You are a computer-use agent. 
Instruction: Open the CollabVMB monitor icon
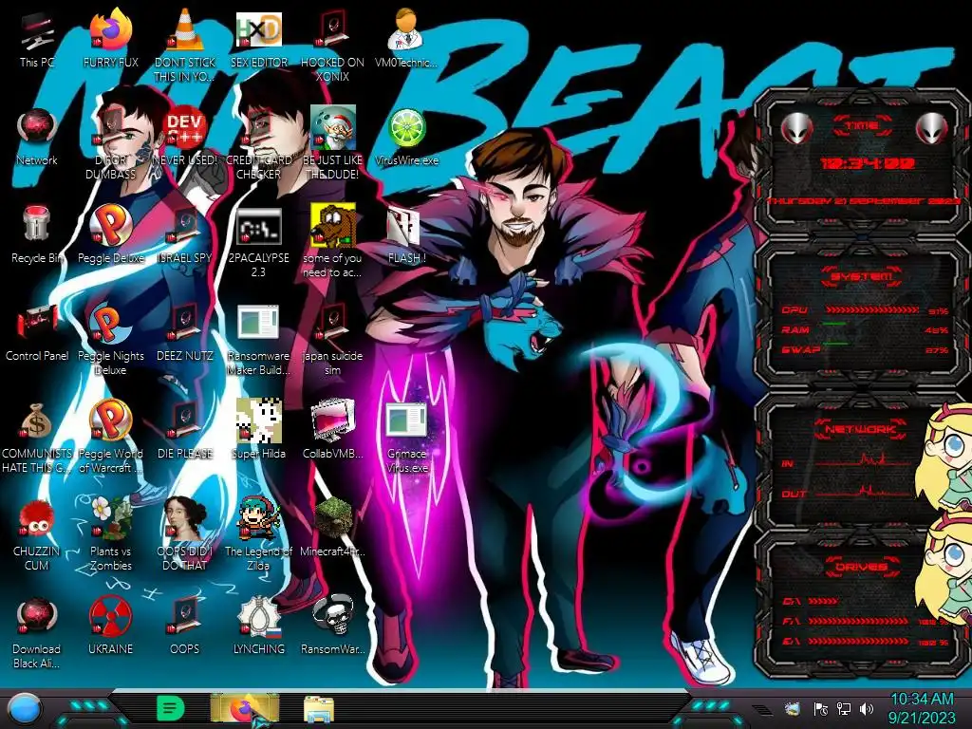[332, 430]
